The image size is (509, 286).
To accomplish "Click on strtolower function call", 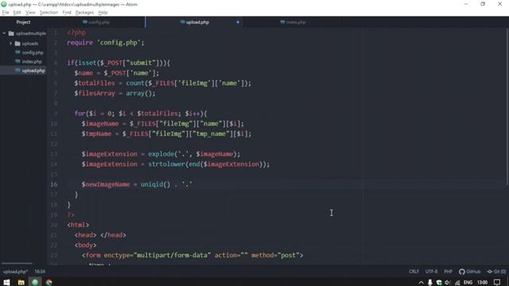I will tap(166, 164).
